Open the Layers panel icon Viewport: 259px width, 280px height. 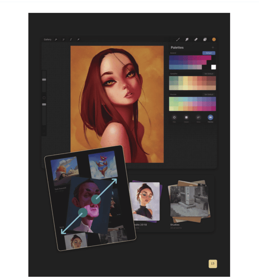[x=205, y=40]
